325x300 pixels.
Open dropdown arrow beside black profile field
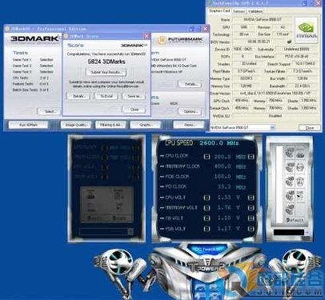[308, 233]
